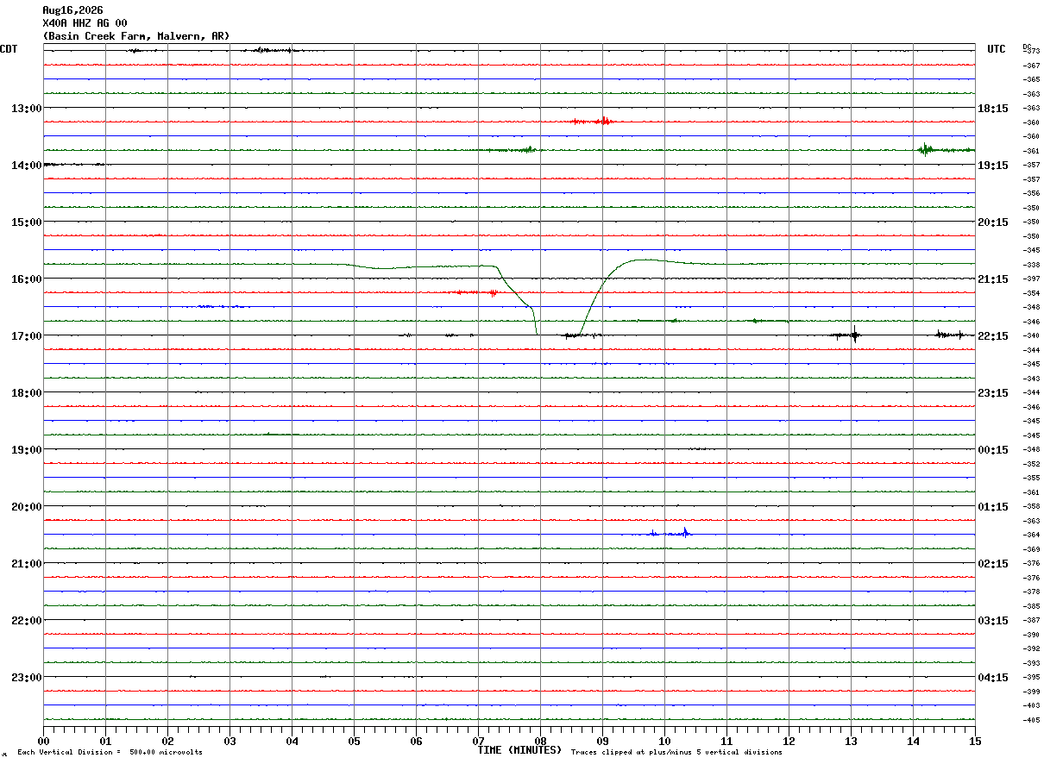Click the black spike on the 17:00 trace
Viewport: 1044px width, 764px height.
(x=854, y=335)
